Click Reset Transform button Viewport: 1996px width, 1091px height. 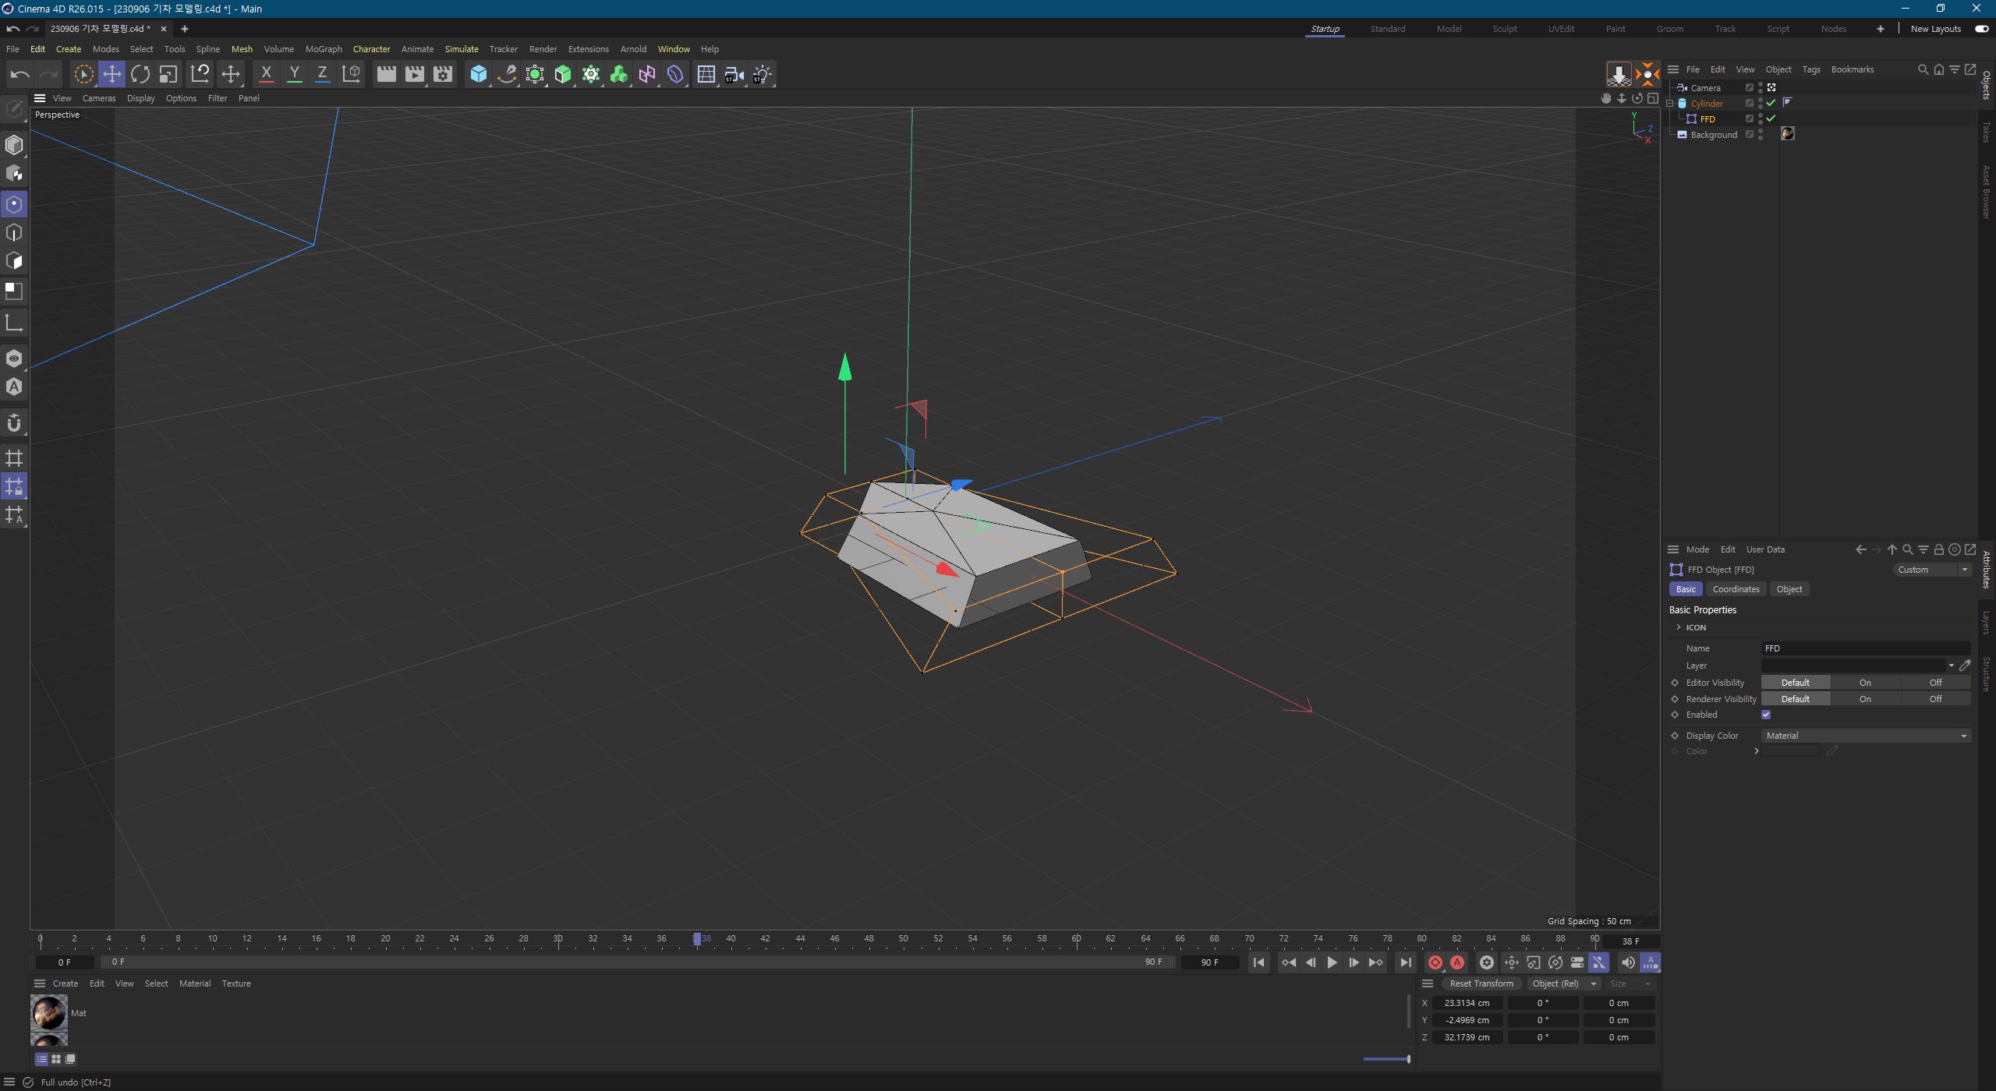[1481, 983]
